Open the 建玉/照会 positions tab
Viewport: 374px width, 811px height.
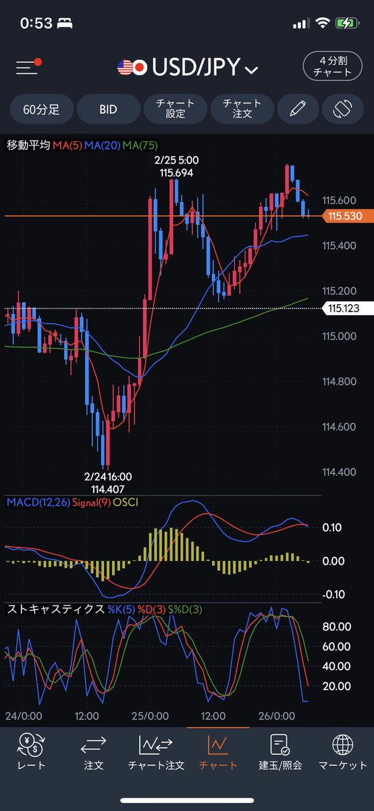(280, 752)
